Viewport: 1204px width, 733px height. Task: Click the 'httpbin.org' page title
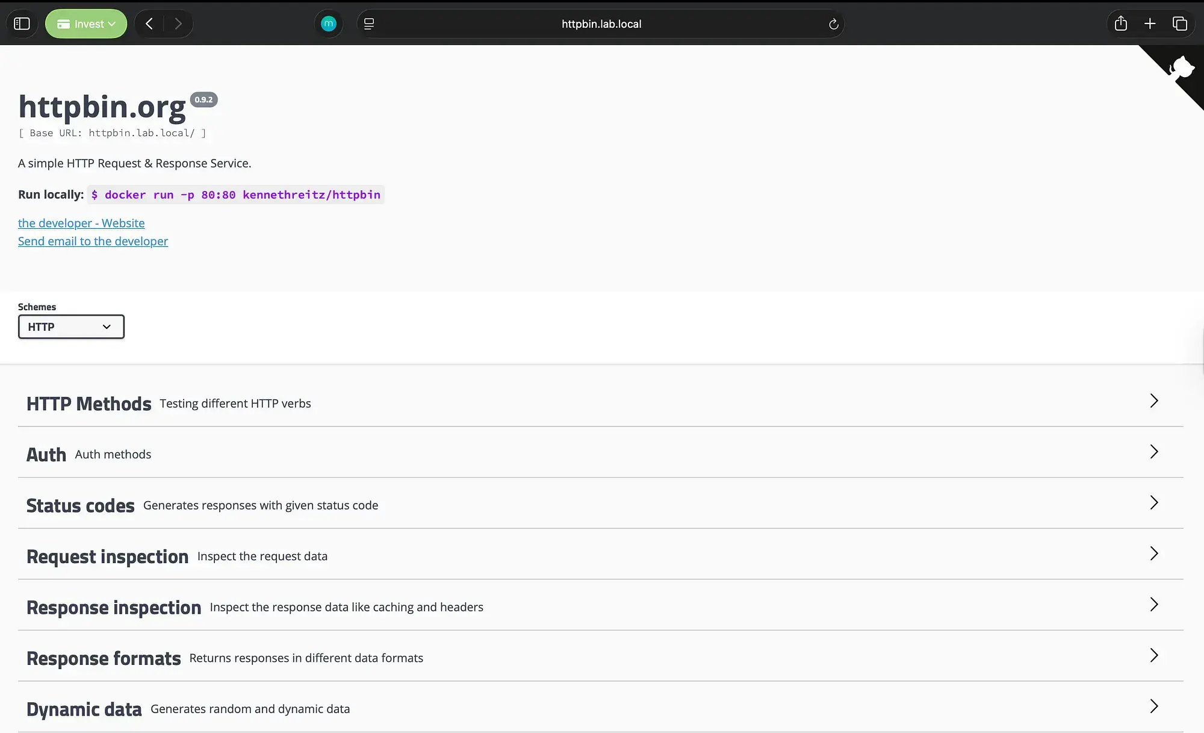click(102, 107)
